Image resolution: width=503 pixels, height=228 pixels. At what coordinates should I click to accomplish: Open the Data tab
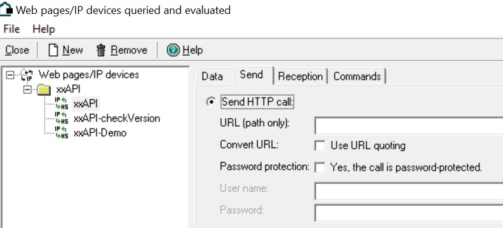pos(212,76)
